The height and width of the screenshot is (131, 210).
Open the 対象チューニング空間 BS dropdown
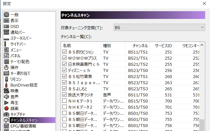coord(159,27)
